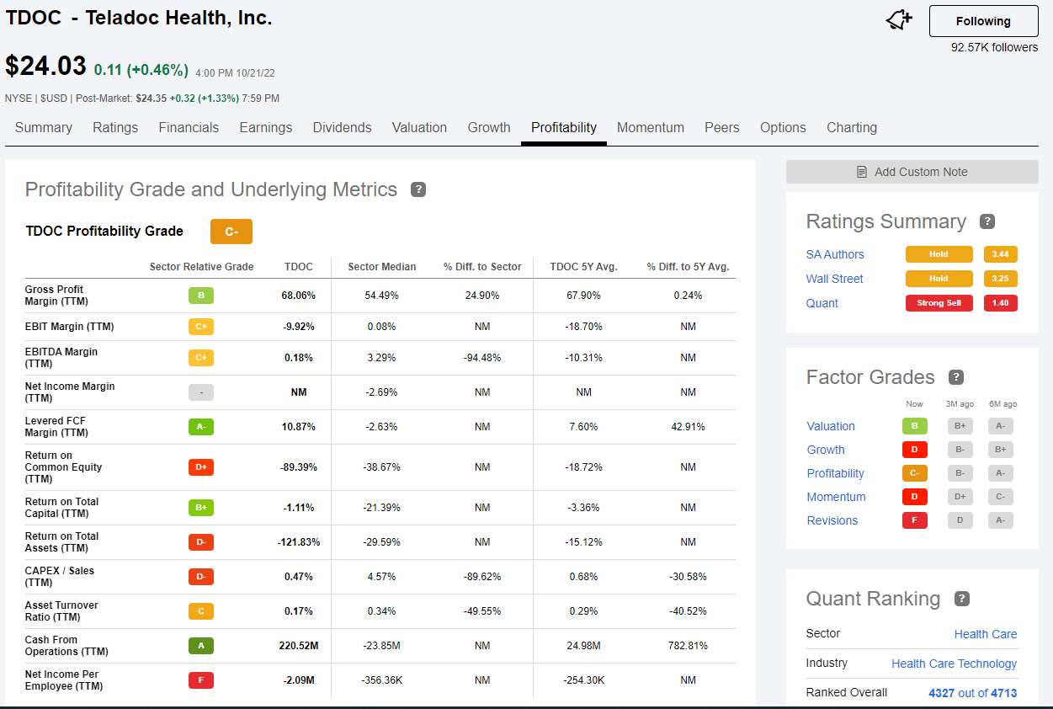1053x709 pixels.
Task: Click the $24.03 stock price
Action: (45, 67)
